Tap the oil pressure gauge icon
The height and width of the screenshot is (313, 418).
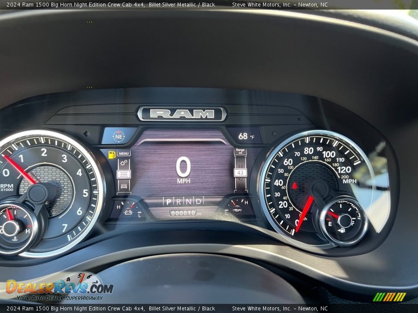pyautogui.click(x=237, y=210)
